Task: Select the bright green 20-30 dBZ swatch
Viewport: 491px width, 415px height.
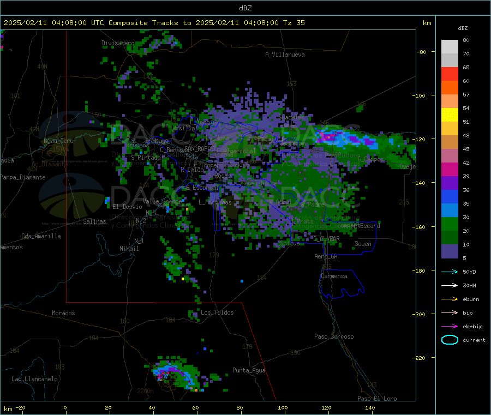Action: (x=450, y=224)
